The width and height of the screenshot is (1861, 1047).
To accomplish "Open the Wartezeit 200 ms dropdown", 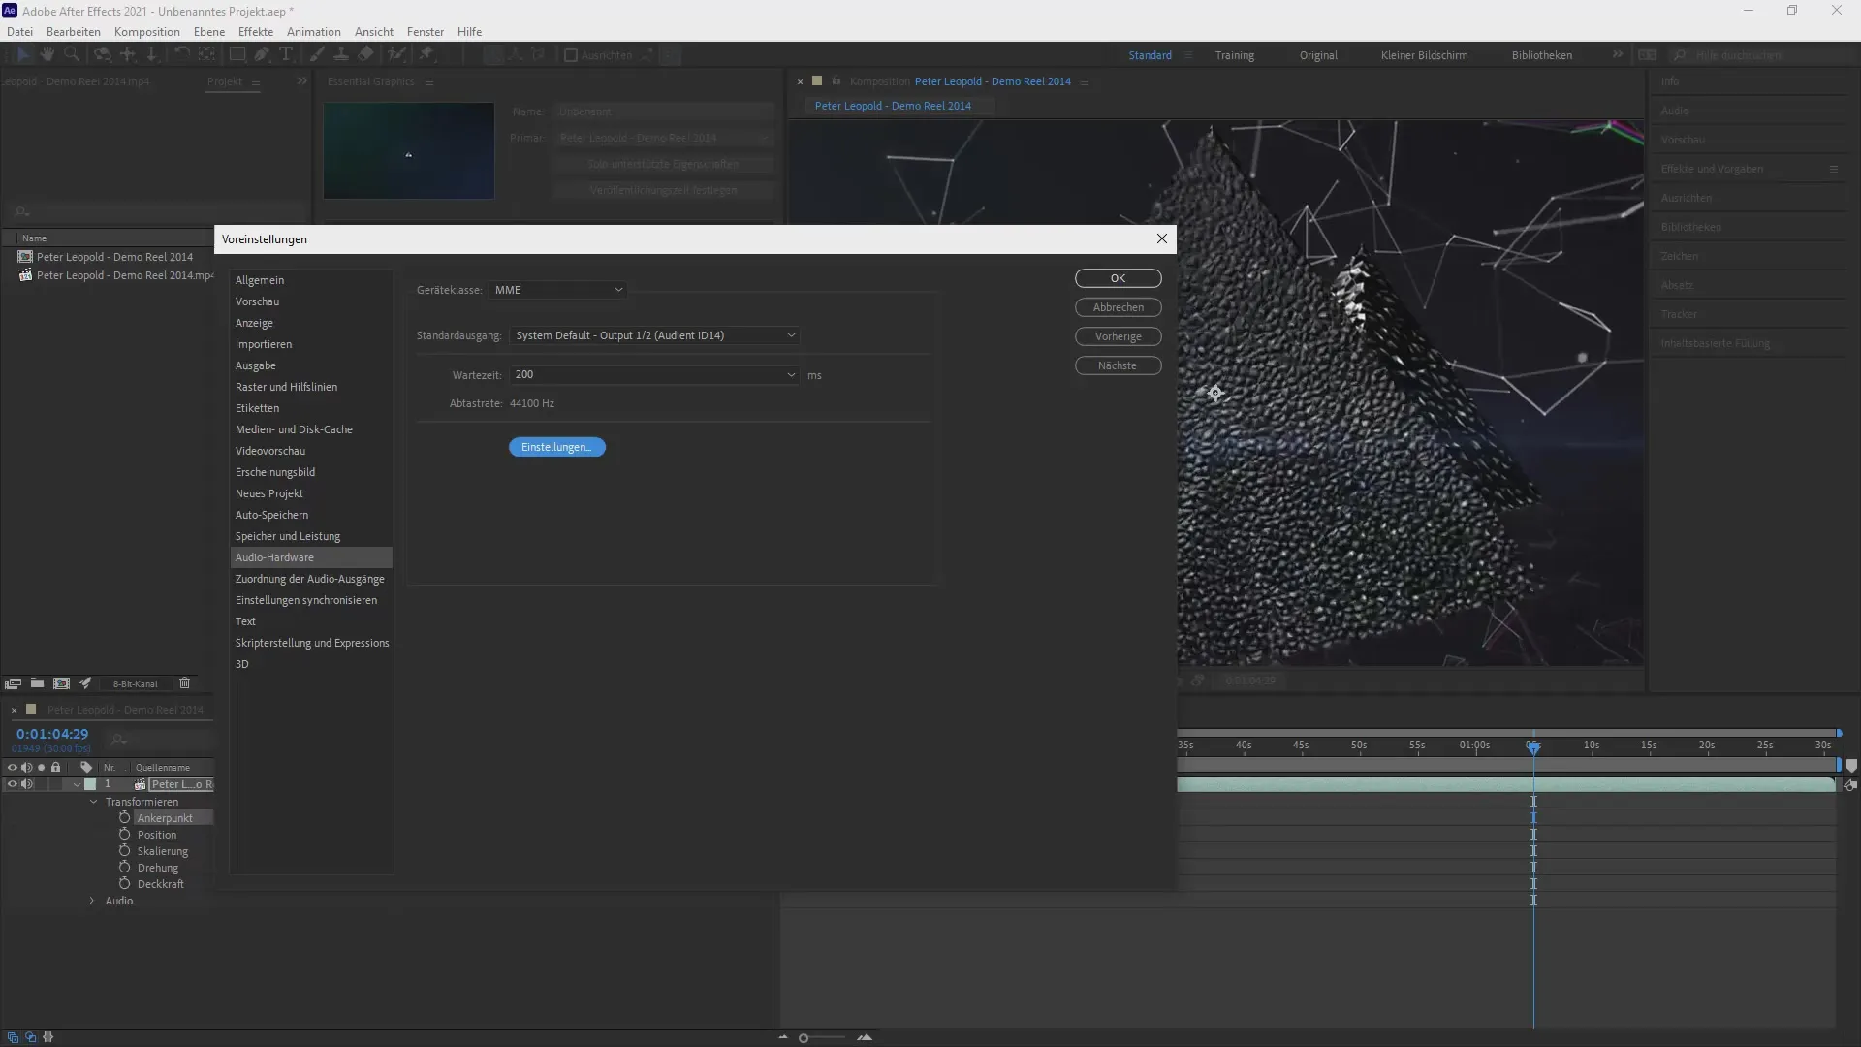I will pos(655,374).
